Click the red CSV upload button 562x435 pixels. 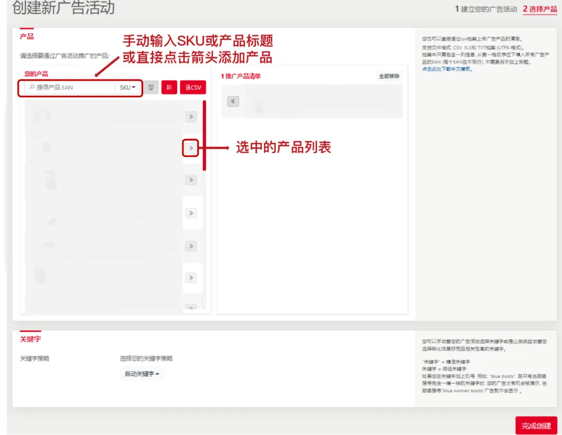(193, 87)
